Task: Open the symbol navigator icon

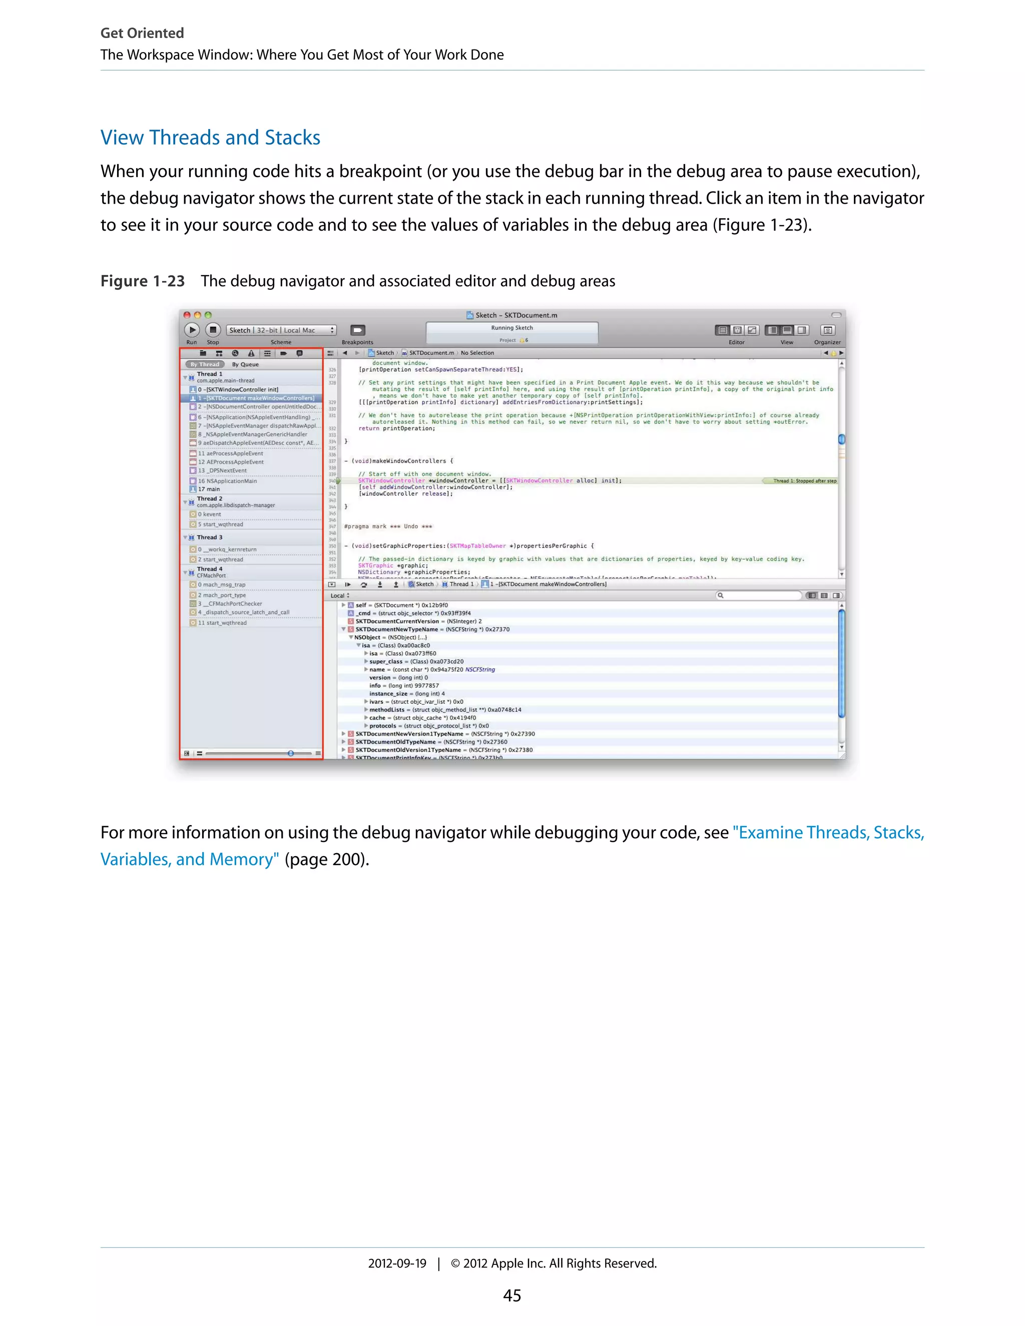Action: tap(219, 353)
